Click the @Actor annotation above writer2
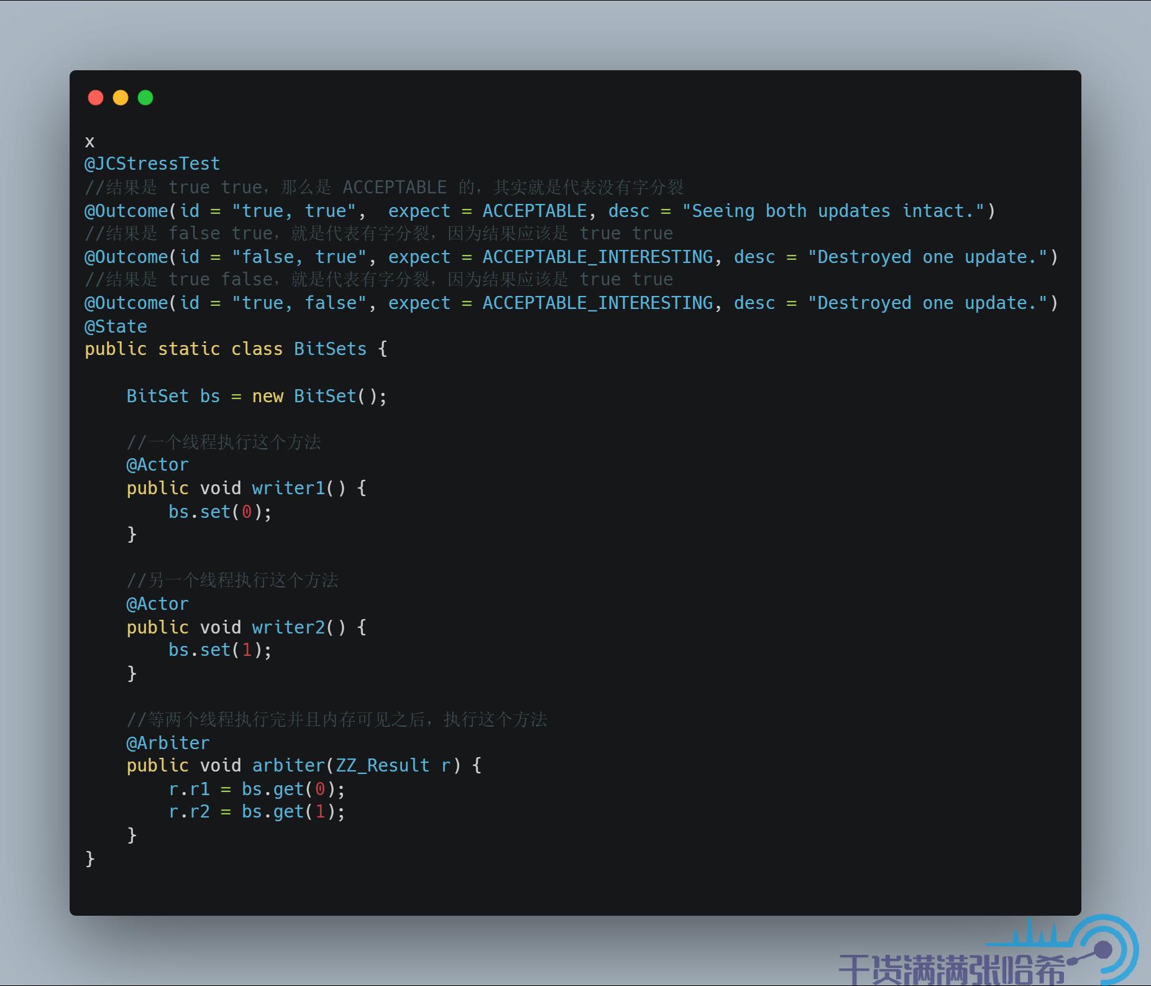1151x986 pixels. tap(157, 604)
